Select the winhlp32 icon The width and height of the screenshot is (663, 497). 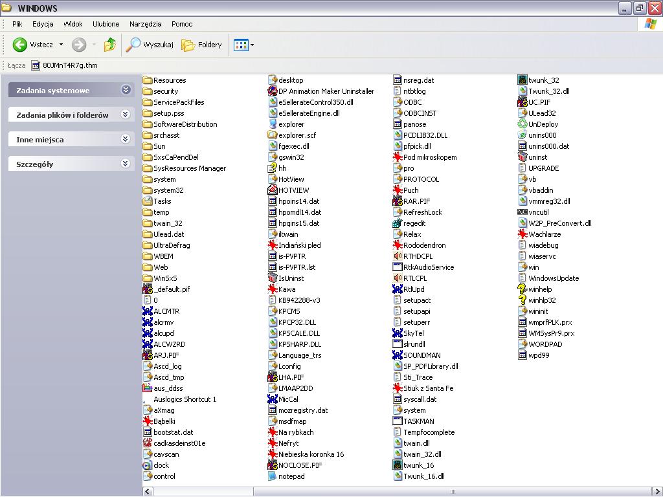coord(523,300)
